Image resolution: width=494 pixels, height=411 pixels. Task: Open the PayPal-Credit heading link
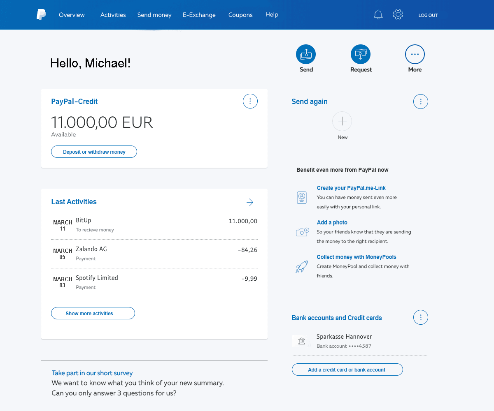pyautogui.click(x=75, y=102)
